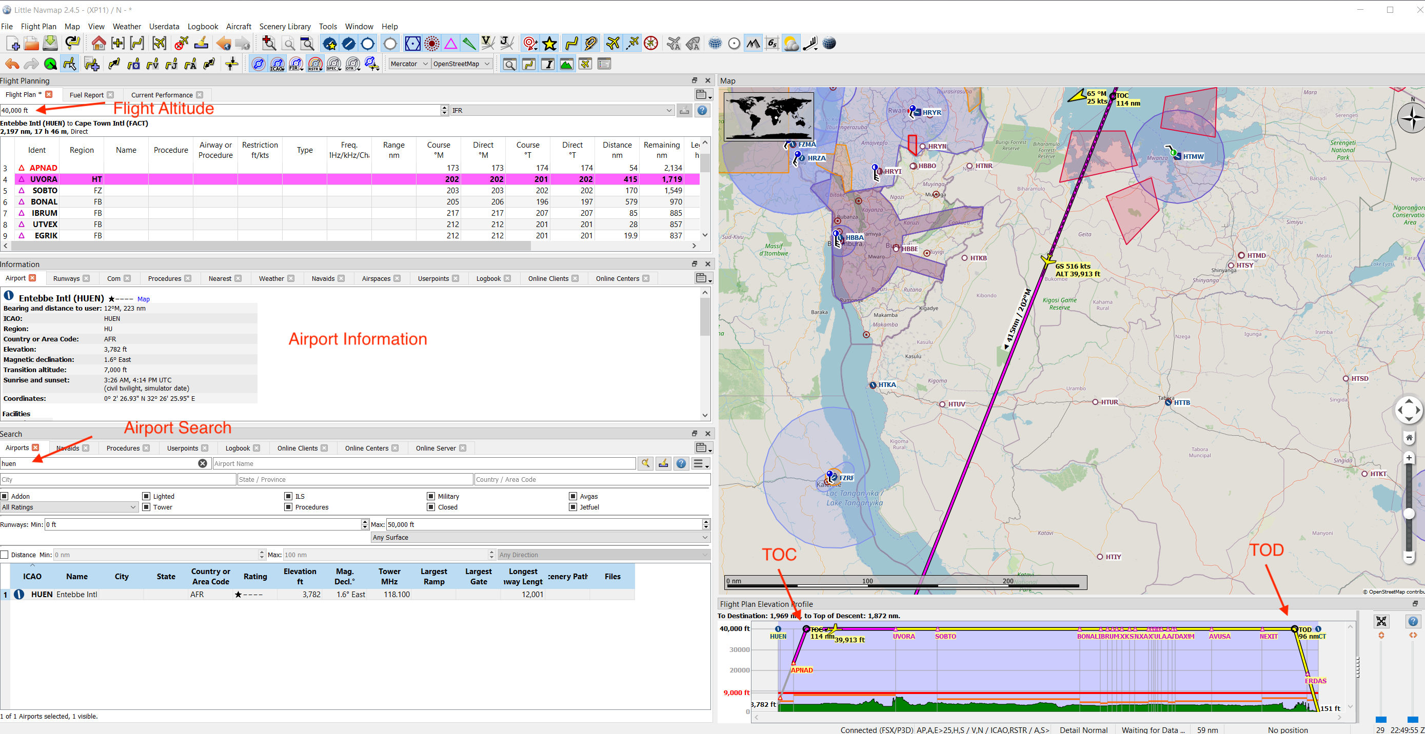This screenshot has width=1425, height=734.
Task: Open the All Ratings dropdown
Action: pyautogui.click(x=69, y=507)
